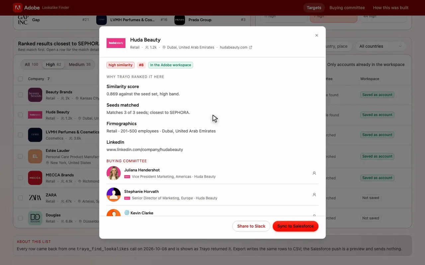425x265 pixels.
Task: Check the MECCA Brands row checkbox
Action: click(x=21, y=178)
